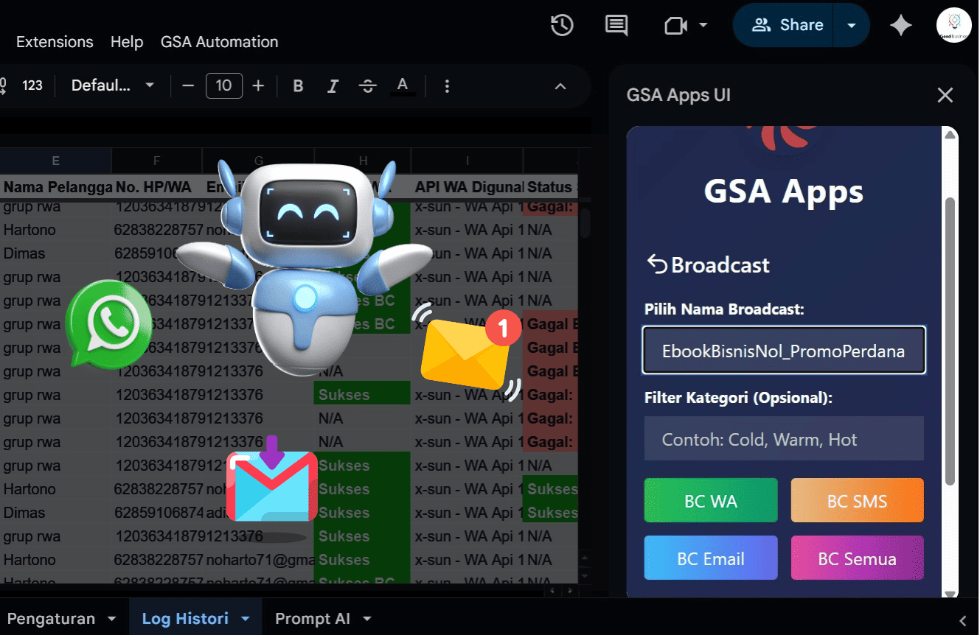Select the 123 number format button

[x=32, y=85]
